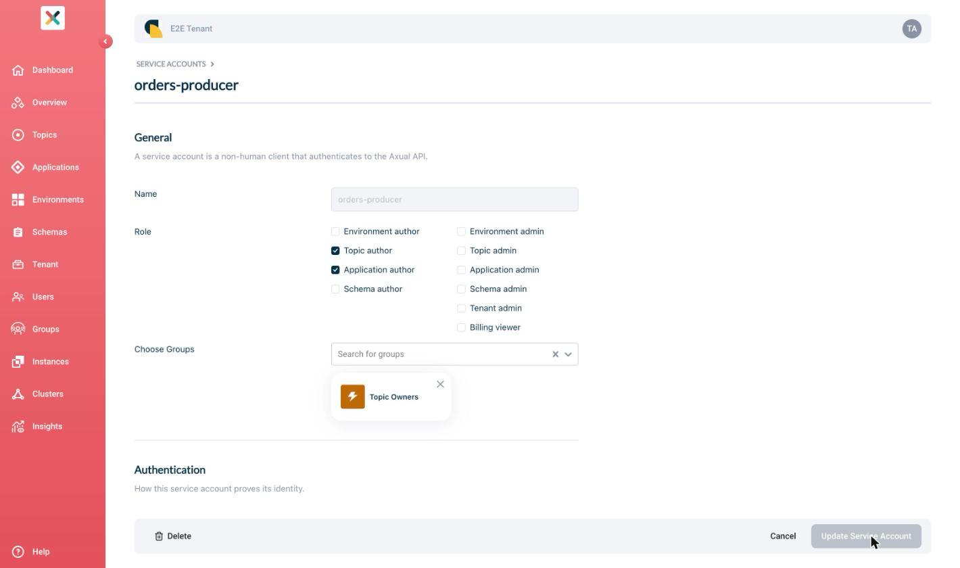Open the Dashboard home icon
This screenshot has height=568, width=960.
click(x=18, y=70)
